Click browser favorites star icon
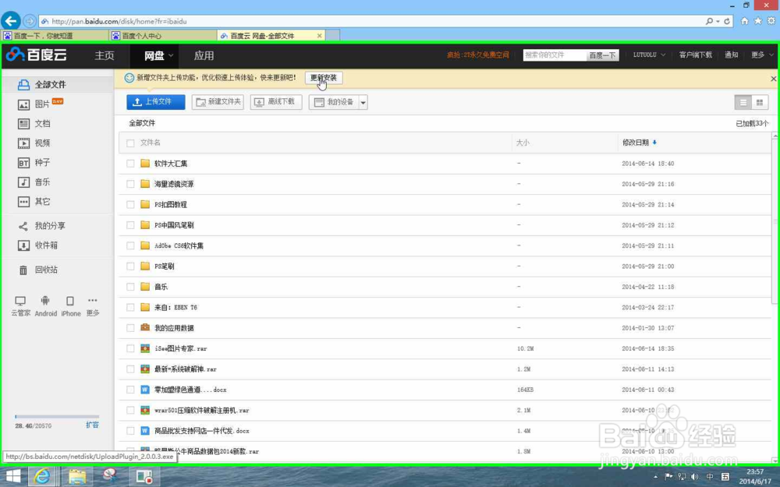This screenshot has height=487, width=780. click(757, 21)
